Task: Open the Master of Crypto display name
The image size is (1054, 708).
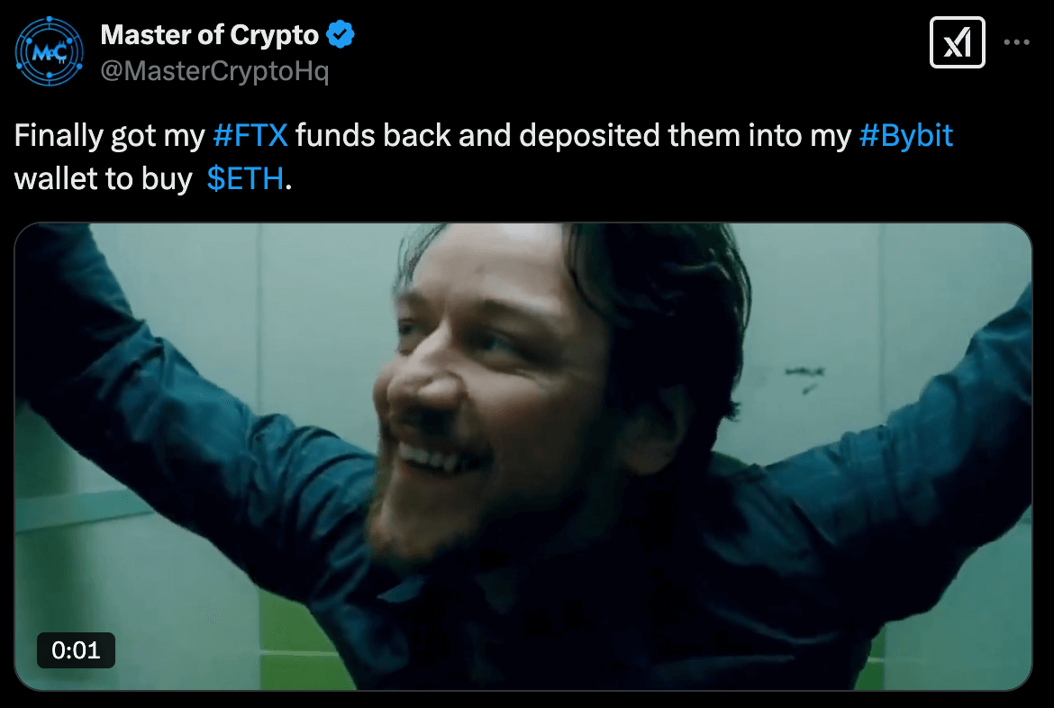Action: coord(209,35)
